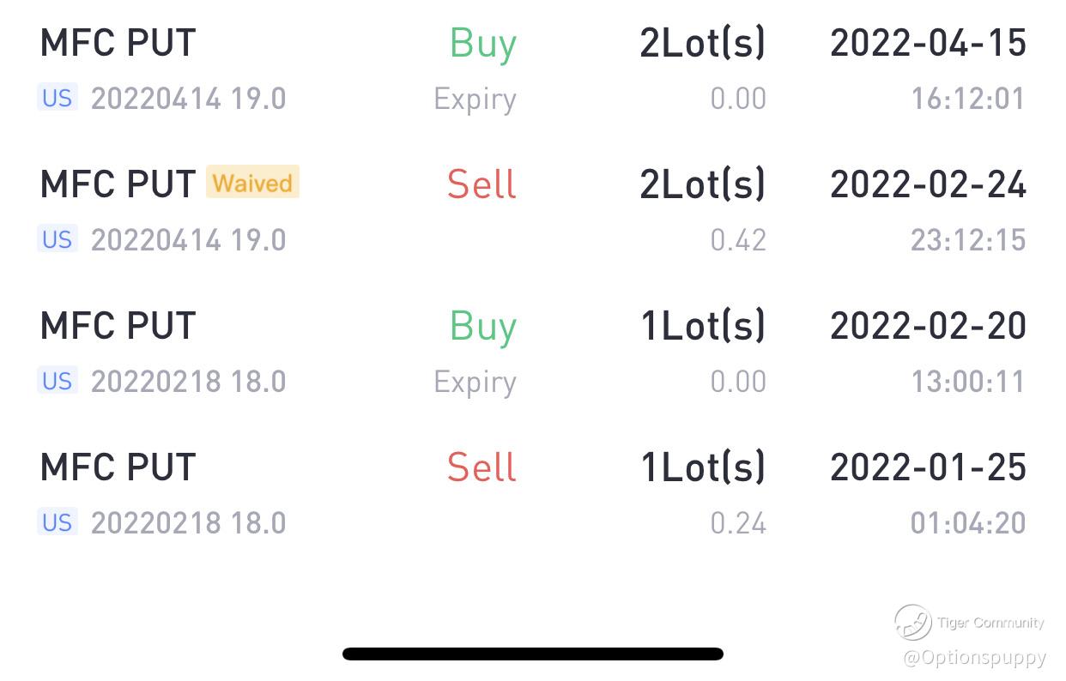The image size is (1066, 681).
Task: Click the US badge on the bottom MFC PUT row
Action: pos(58,521)
